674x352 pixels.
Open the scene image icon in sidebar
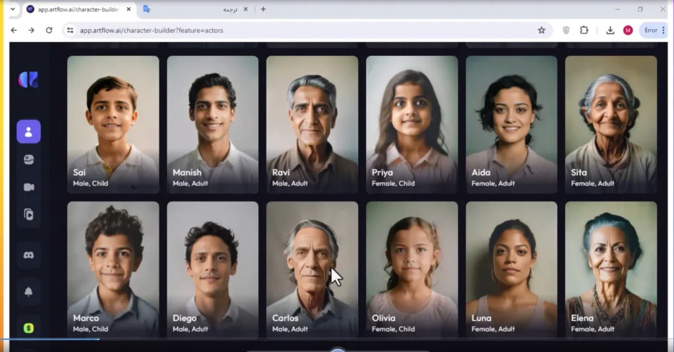coord(29,160)
